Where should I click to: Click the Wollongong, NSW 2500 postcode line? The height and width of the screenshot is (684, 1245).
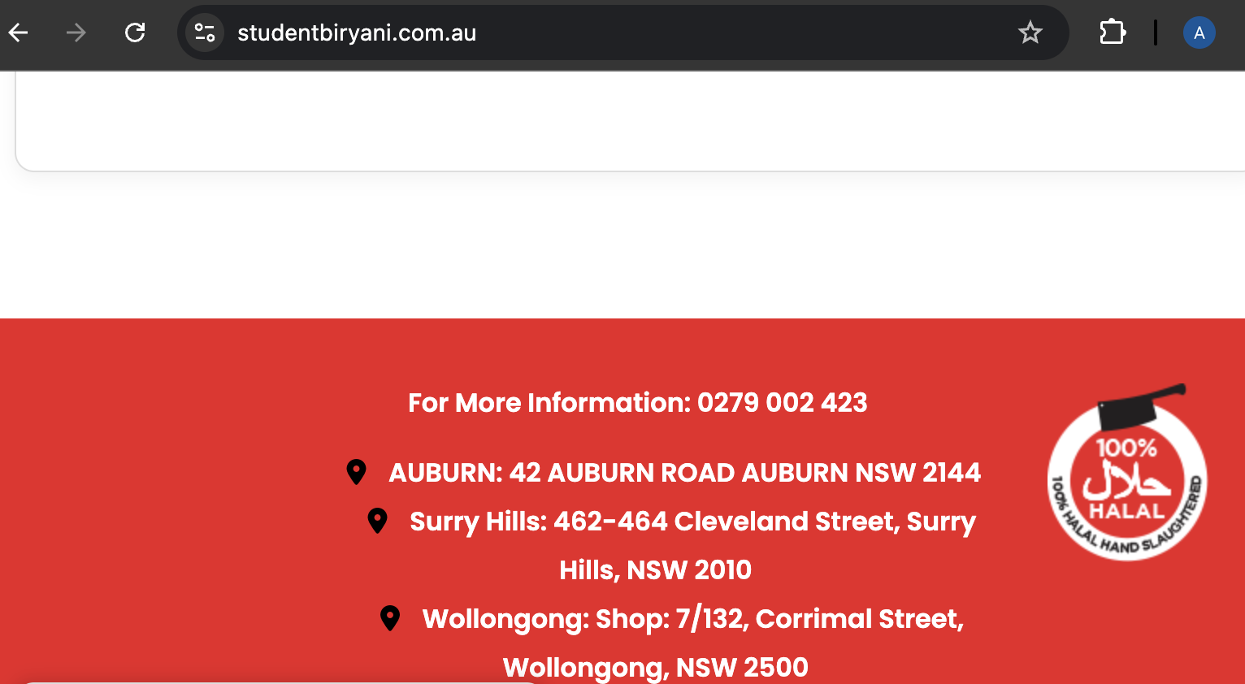tap(655, 667)
